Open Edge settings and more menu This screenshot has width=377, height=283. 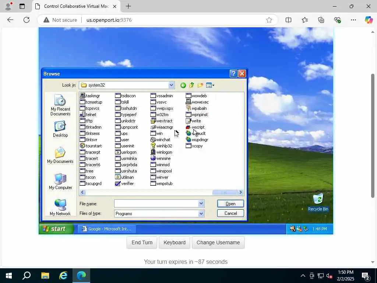coord(353,20)
